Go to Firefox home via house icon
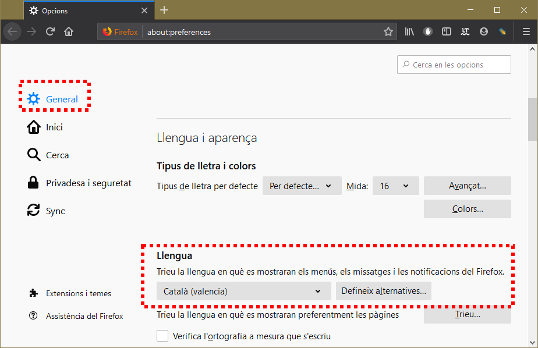Screen dimensions: 538x348 pos(69,32)
